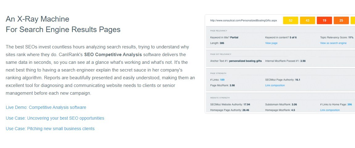Click View page under Page Relevancy

[271, 43]
